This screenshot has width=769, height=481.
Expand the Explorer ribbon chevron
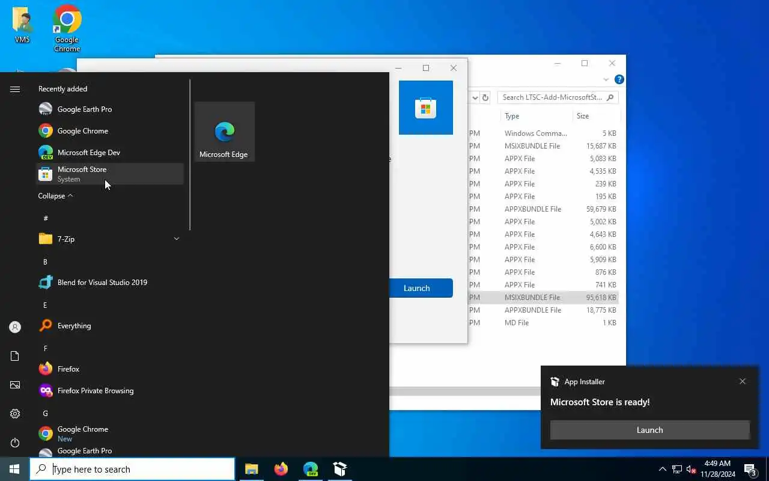(606, 79)
